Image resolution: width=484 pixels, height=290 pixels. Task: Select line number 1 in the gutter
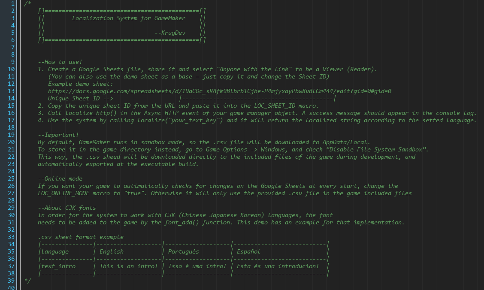12,4
